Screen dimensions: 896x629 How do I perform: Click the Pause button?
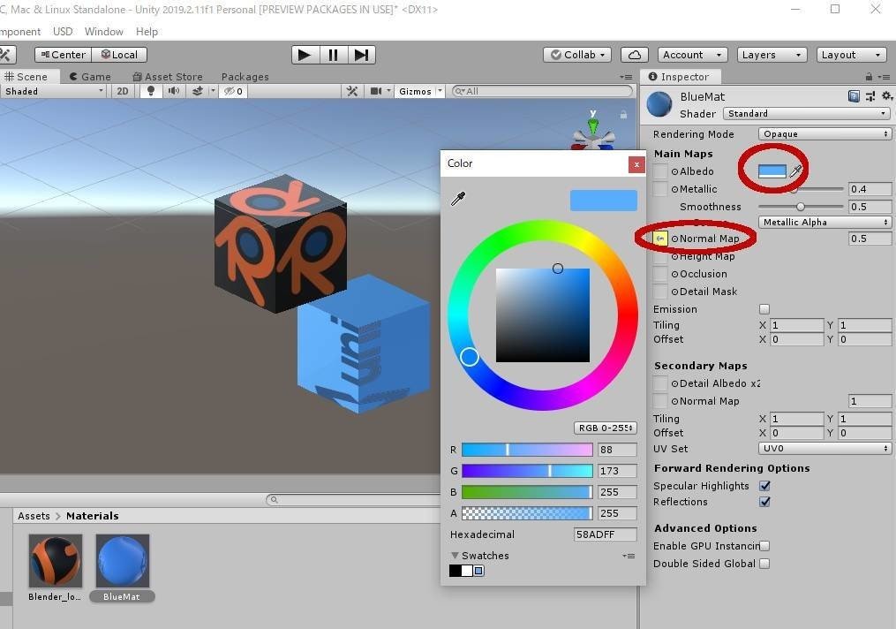coord(333,55)
